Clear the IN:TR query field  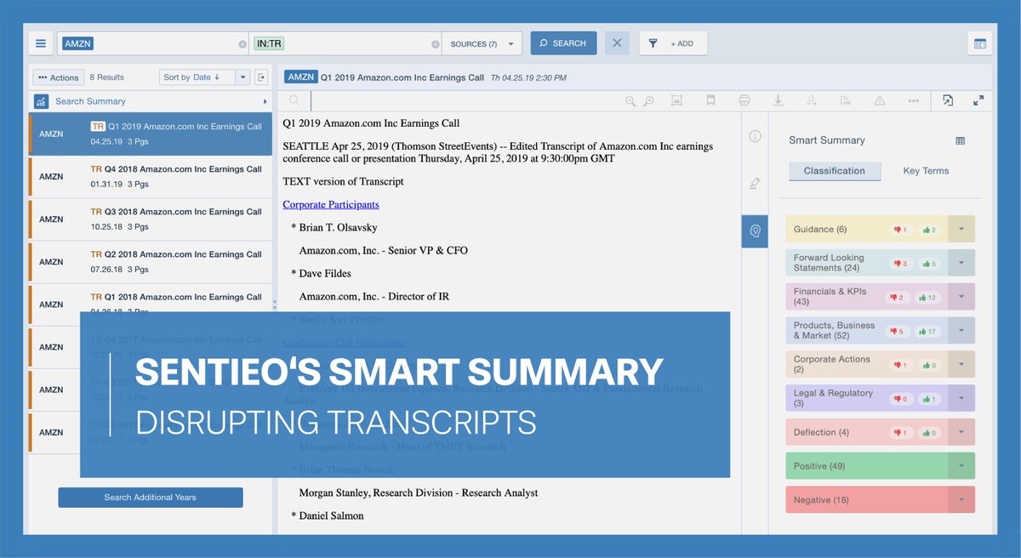436,44
